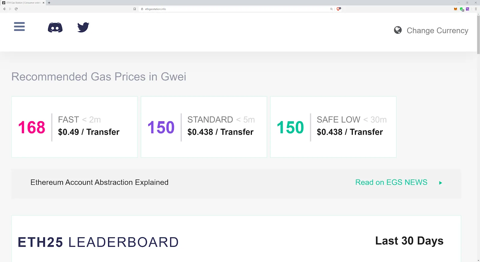480x262 pixels.
Task: Expand EGS News via the green arrow
Action: click(440, 183)
